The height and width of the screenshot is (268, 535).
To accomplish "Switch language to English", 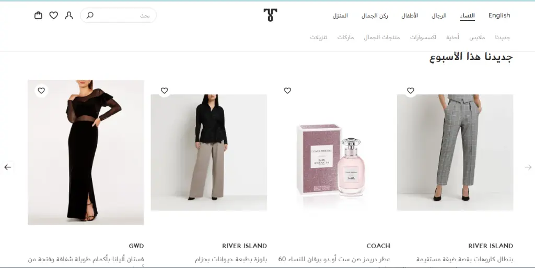I will pos(499,15).
